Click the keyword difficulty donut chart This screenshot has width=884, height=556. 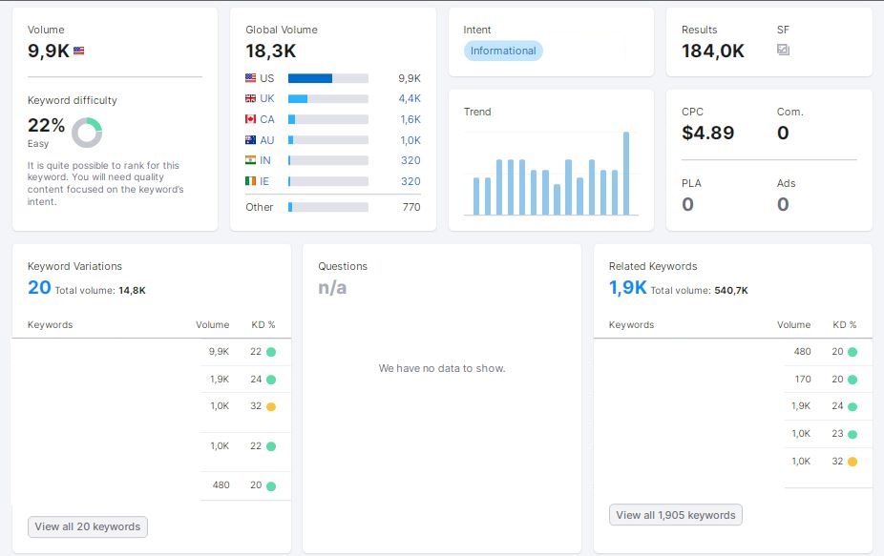point(87,133)
